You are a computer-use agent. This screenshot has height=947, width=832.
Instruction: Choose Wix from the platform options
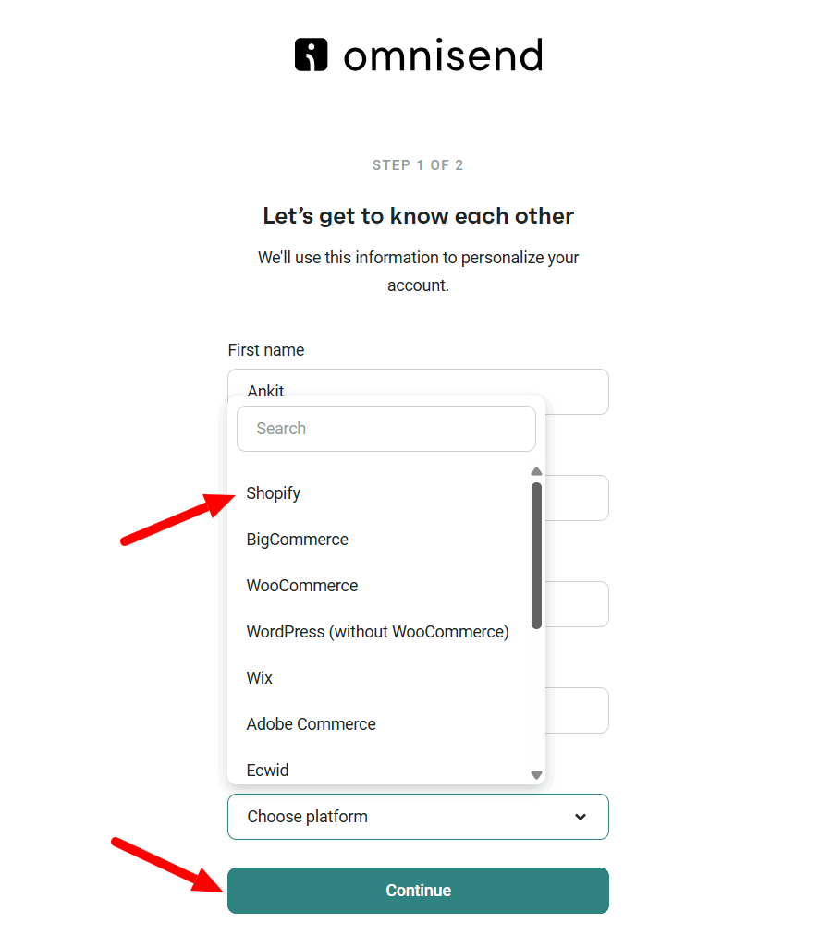(x=259, y=677)
